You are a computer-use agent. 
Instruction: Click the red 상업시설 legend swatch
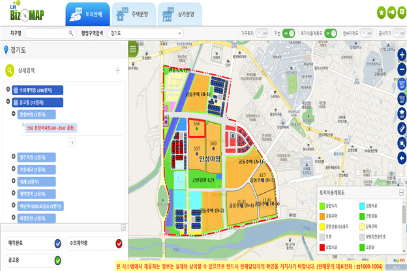coord(322,248)
